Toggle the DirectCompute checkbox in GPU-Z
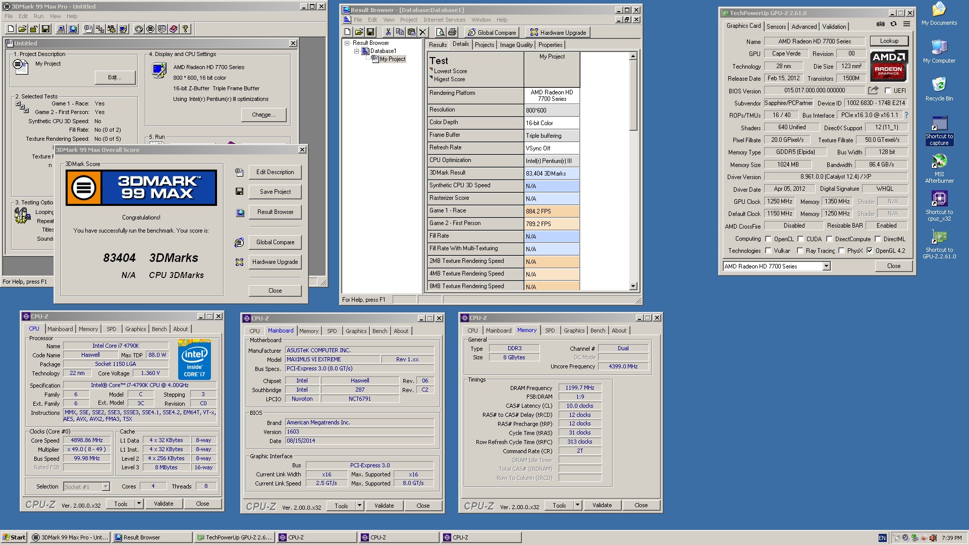This screenshot has height=545, width=969. click(x=829, y=239)
